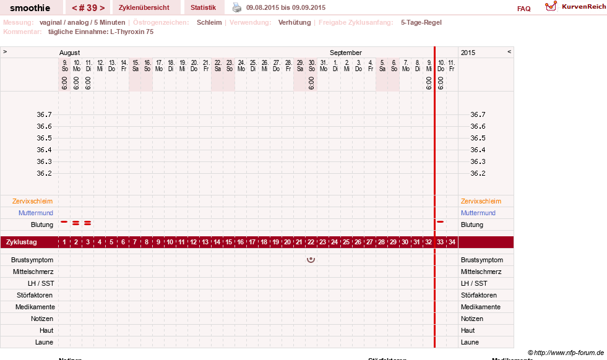Click the August month header
The height and width of the screenshot is (360, 607).
[x=70, y=53]
